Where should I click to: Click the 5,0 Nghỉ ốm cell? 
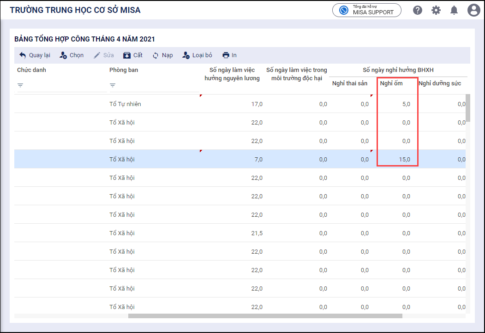[406, 104]
